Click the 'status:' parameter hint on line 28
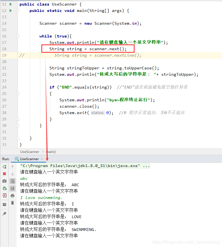 pos(98,113)
